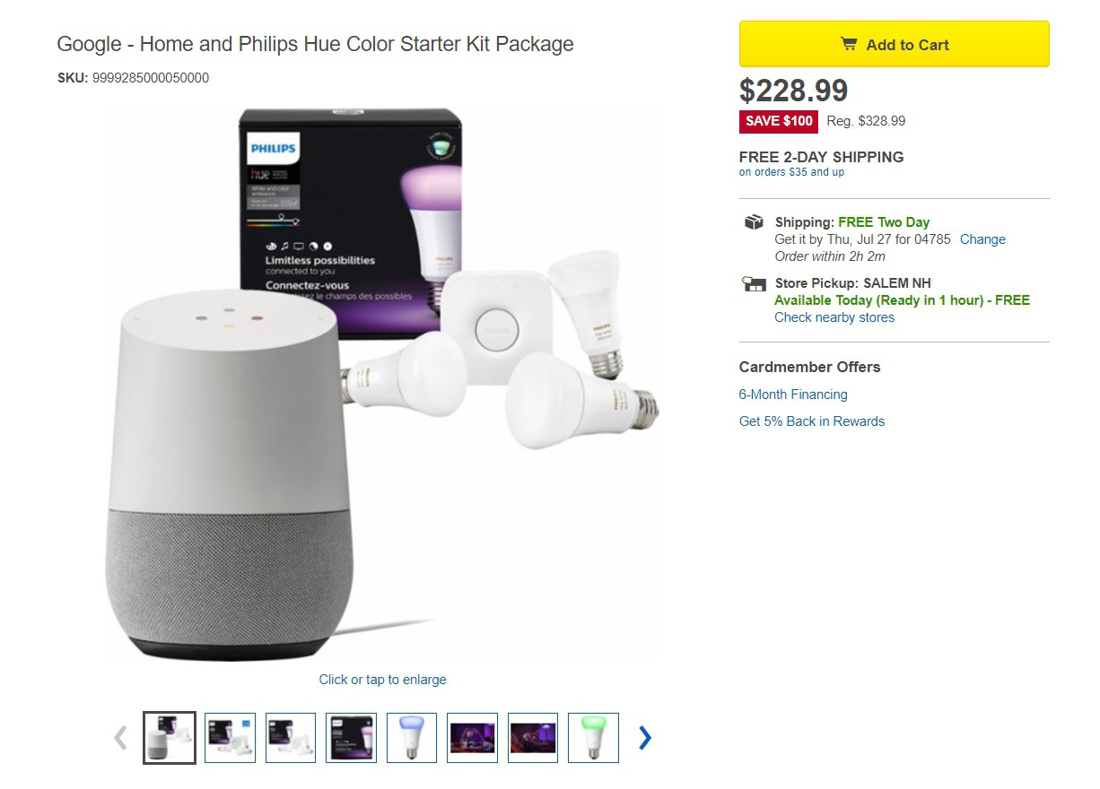Select the second thumbnail with blue tag
Viewport: 1100px width, 789px height.
tap(230, 738)
